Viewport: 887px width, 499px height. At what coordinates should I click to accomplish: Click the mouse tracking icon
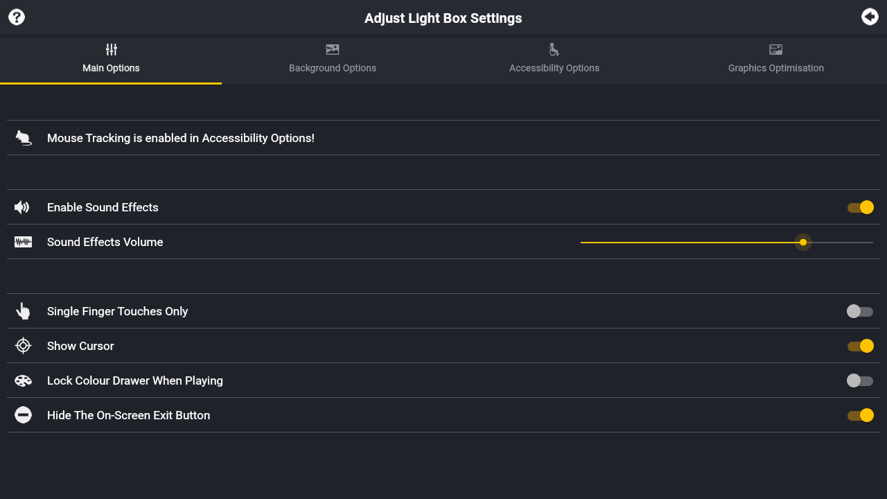(24, 138)
